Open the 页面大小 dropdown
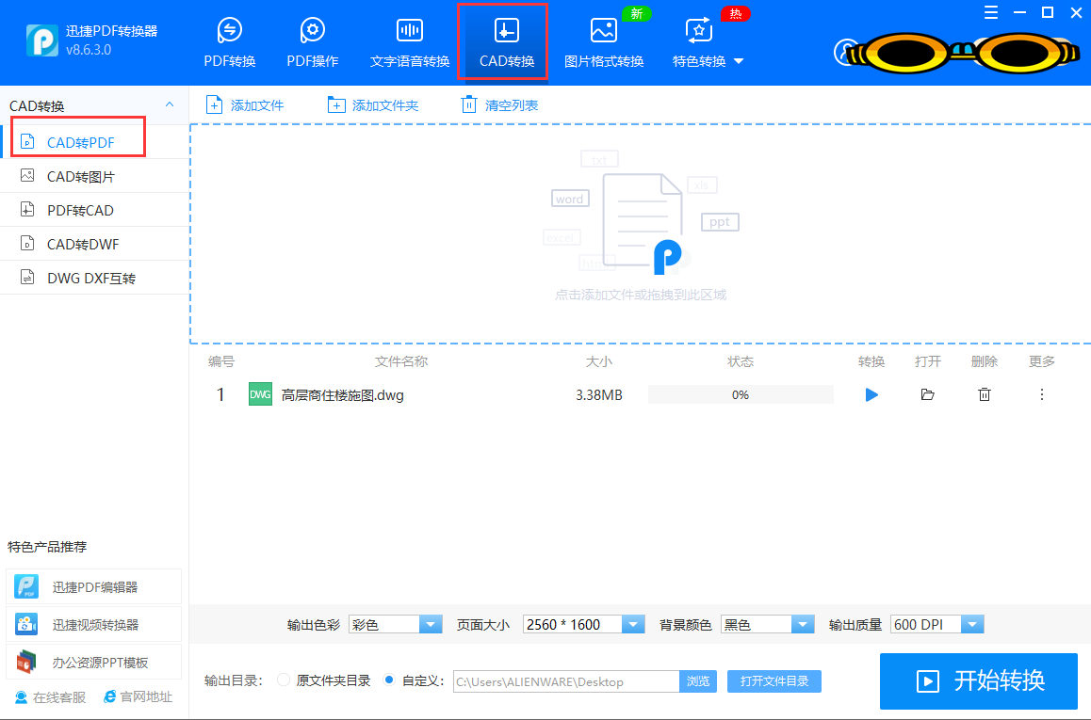The width and height of the screenshot is (1091, 720). coord(584,624)
